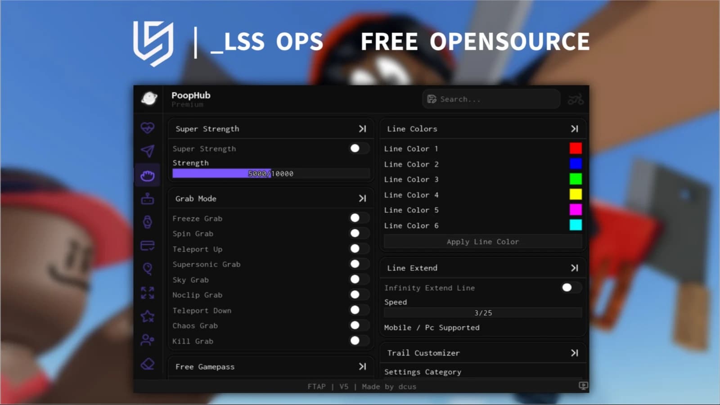Choose the cyan Line Color 6 swatch
720x405 pixels.
pyautogui.click(x=576, y=225)
